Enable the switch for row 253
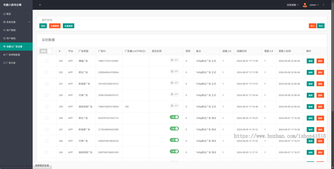The height and width of the screenshot is (169, 334). pyautogui.click(x=175, y=60)
